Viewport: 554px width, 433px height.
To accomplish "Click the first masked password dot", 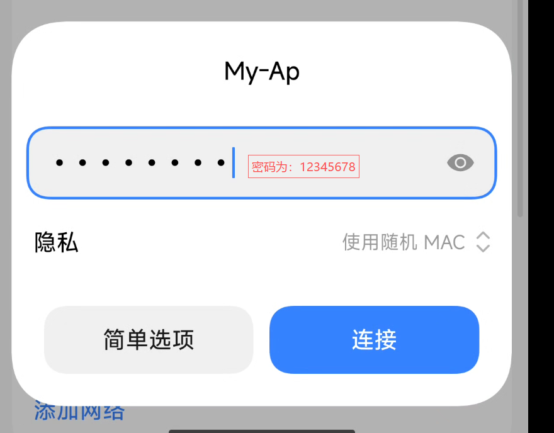I will [x=59, y=163].
